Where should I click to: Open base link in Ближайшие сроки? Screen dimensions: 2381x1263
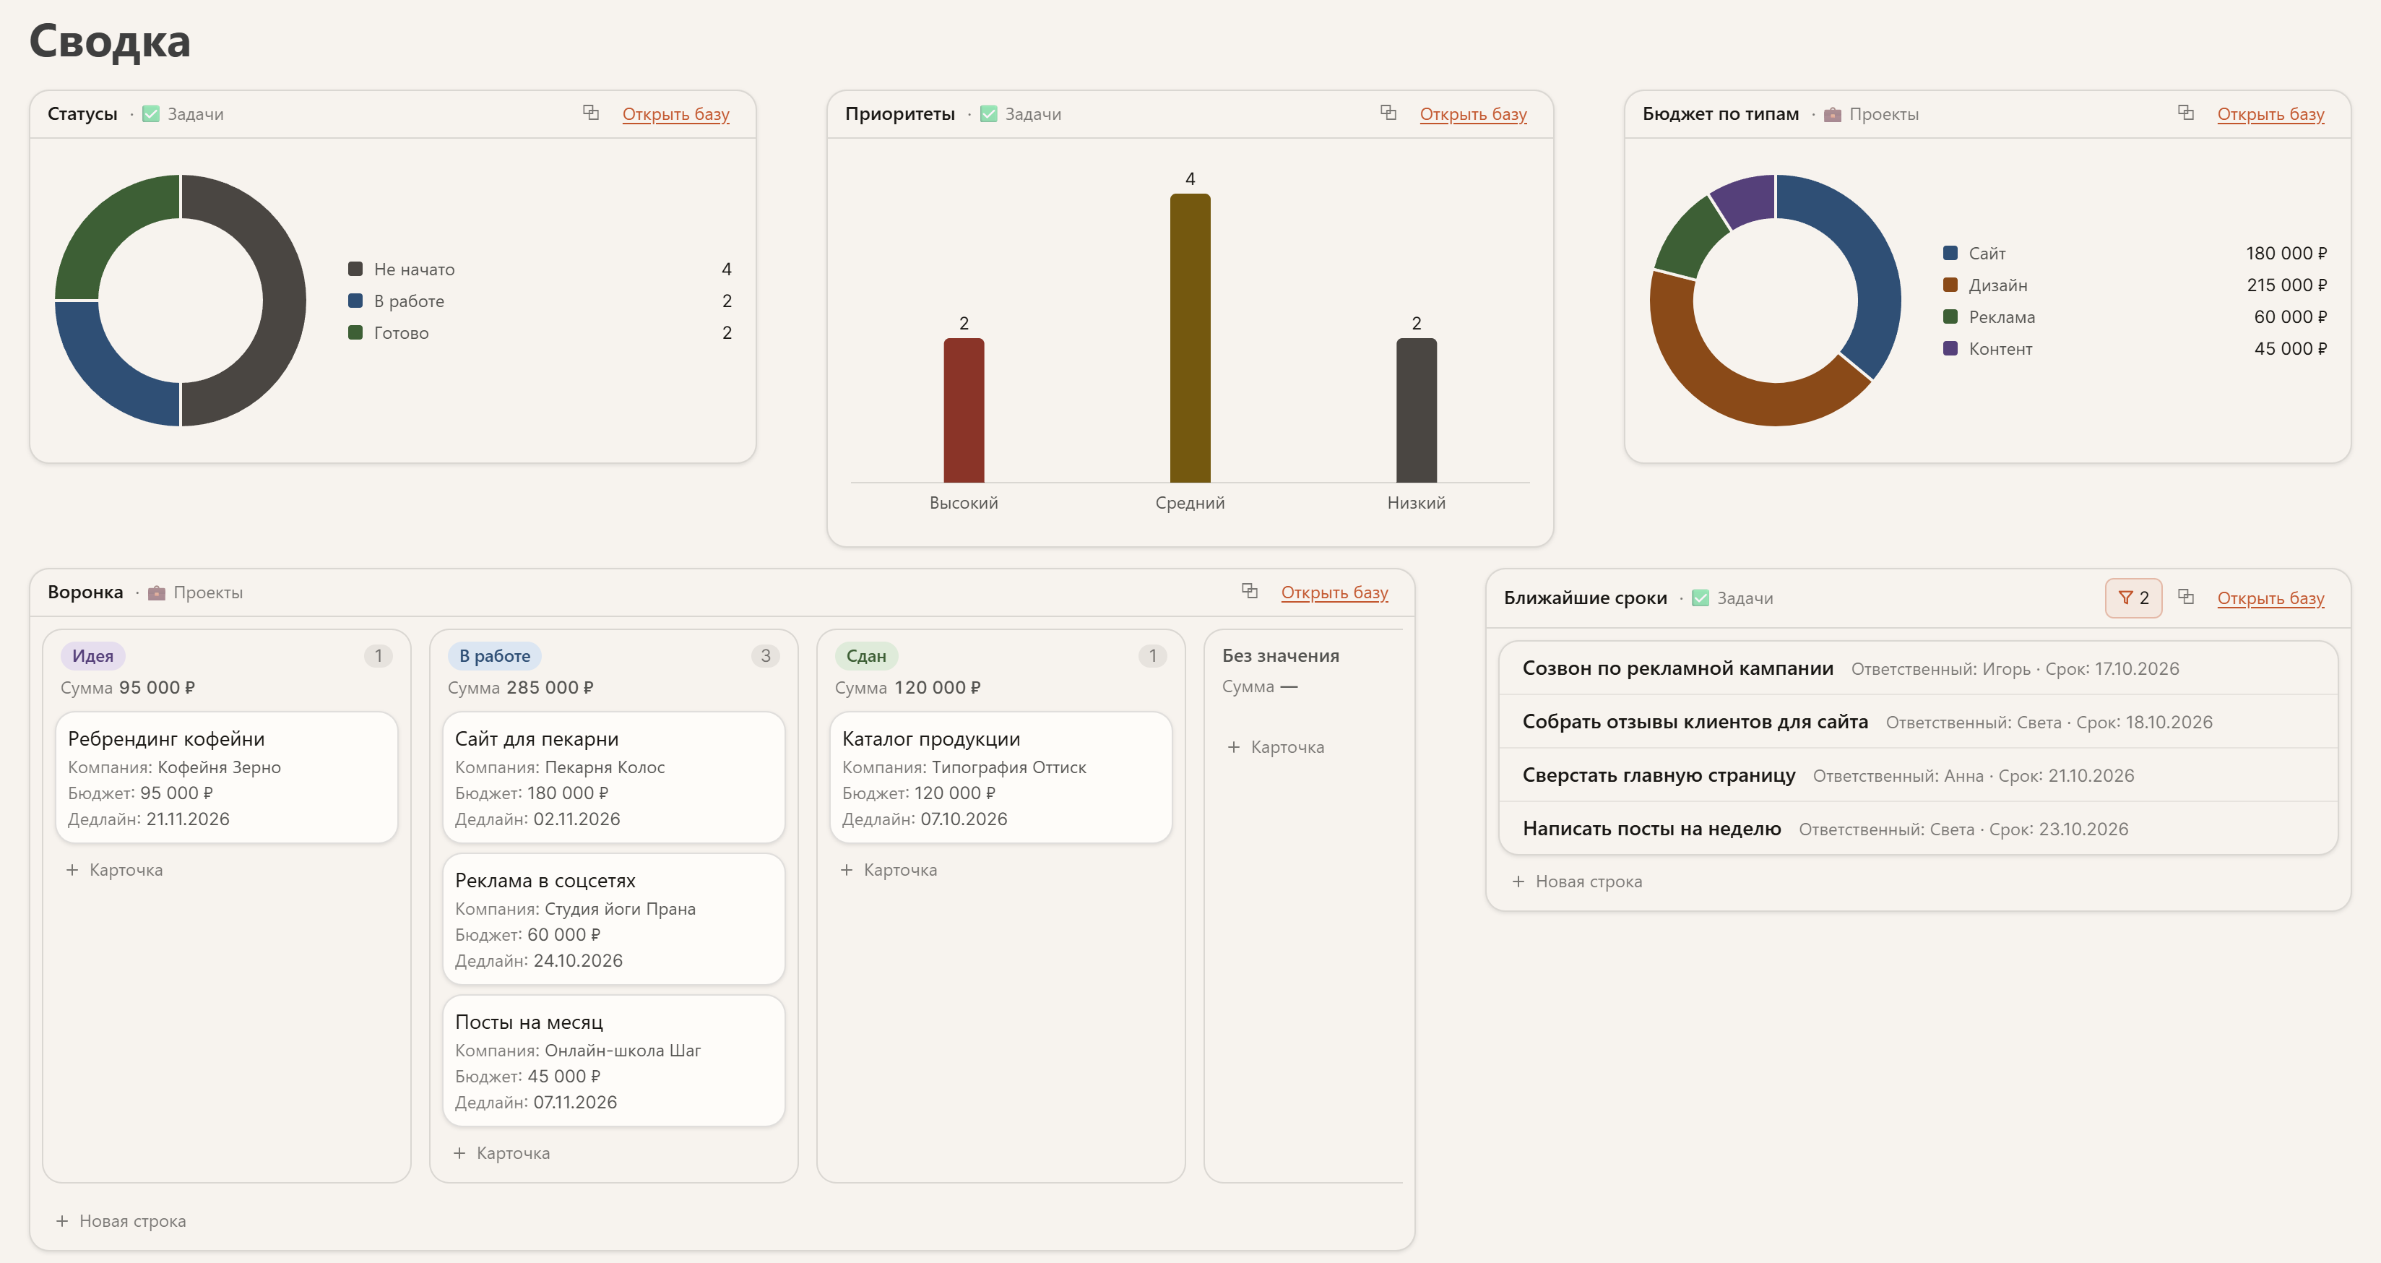(x=2271, y=598)
